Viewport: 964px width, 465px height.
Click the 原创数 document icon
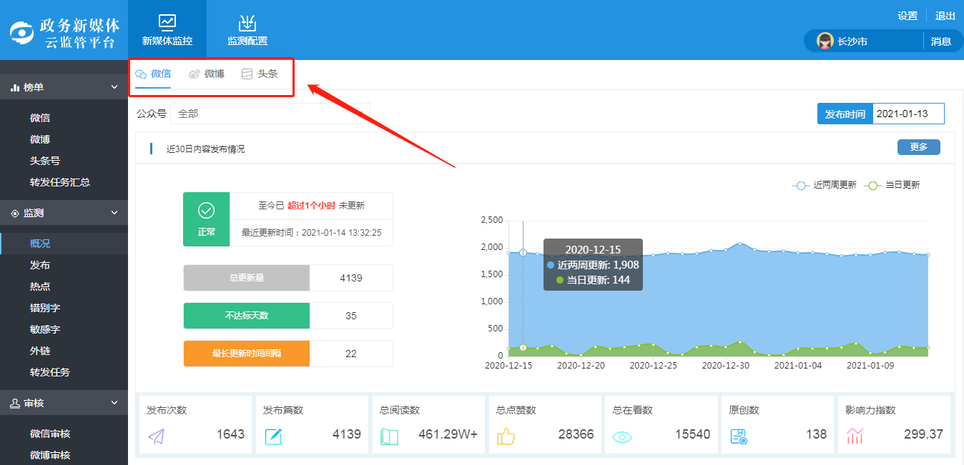(x=739, y=436)
